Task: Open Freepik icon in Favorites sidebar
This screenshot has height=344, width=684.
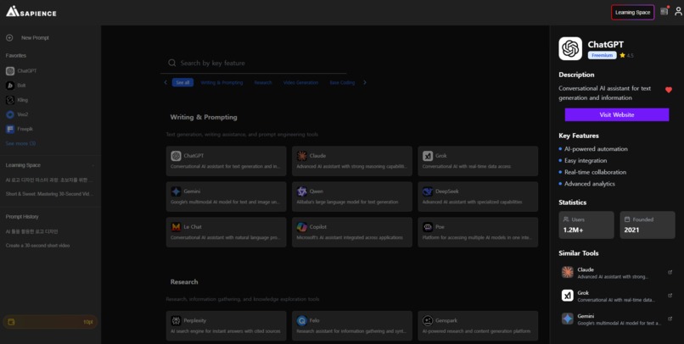Action: pos(10,129)
